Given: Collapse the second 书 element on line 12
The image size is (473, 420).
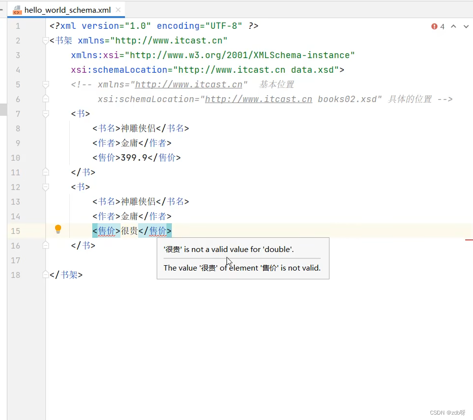Looking at the screenshot, I should (x=45, y=187).
